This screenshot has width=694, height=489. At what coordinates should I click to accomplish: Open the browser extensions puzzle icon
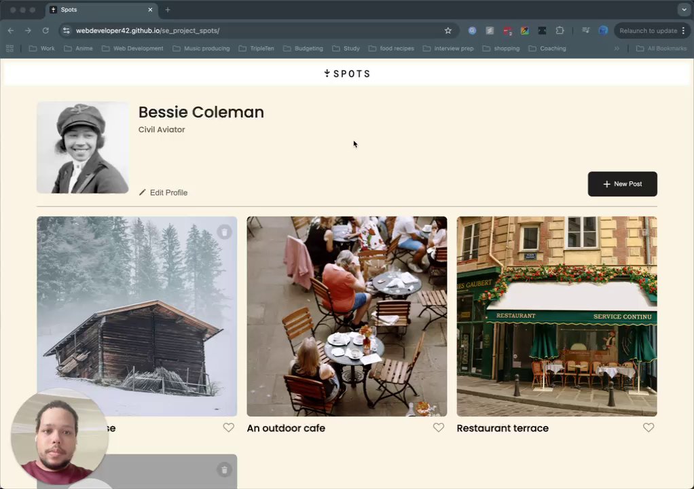tap(560, 31)
